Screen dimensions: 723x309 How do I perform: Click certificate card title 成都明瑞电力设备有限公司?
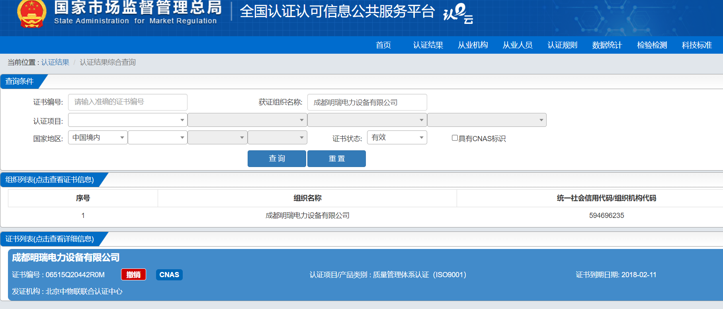(66, 258)
